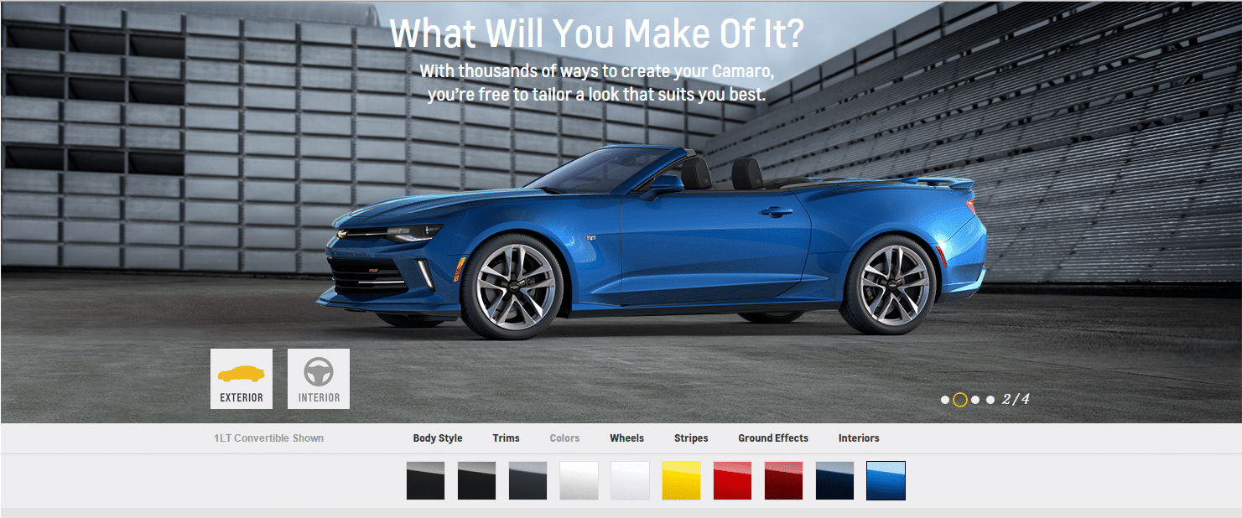Choose the dark maroon red swatch
This screenshot has height=518, width=1242.
coord(783,480)
